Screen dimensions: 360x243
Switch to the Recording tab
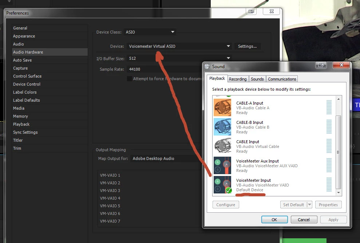pos(238,79)
